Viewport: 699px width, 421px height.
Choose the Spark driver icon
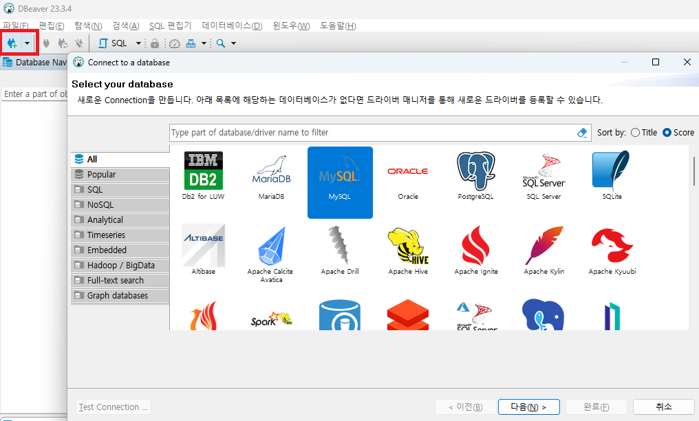pyautogui.click(x=272, y=319)
